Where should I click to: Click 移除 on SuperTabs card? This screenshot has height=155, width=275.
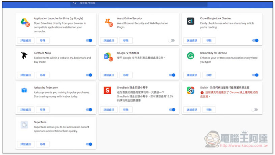coord(43,144)
